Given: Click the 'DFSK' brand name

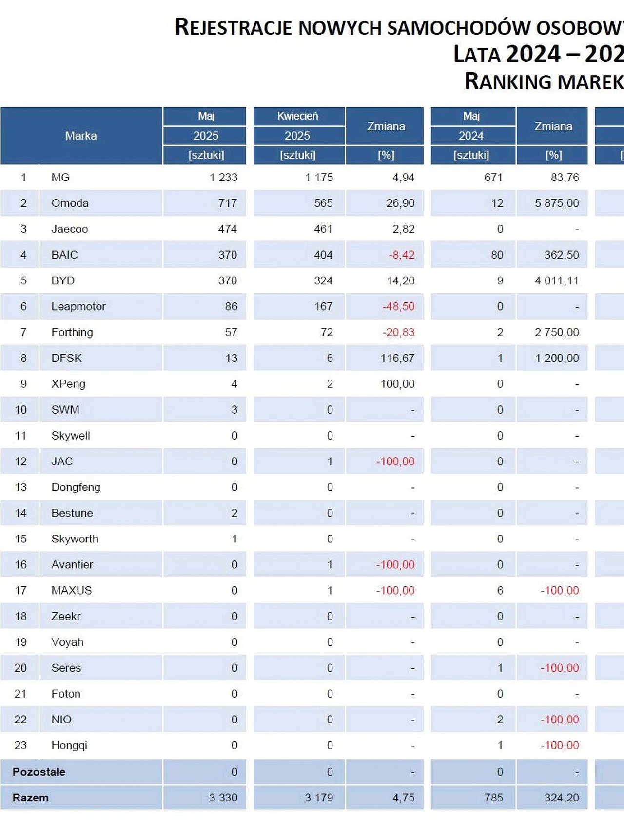Looking at the screenshot, I should click(67, 359).
